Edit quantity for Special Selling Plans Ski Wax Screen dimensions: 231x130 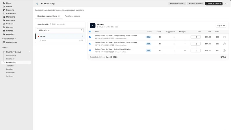coord(195,44)
